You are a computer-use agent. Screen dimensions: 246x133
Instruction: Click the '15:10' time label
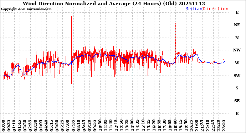tap(143, 126)
